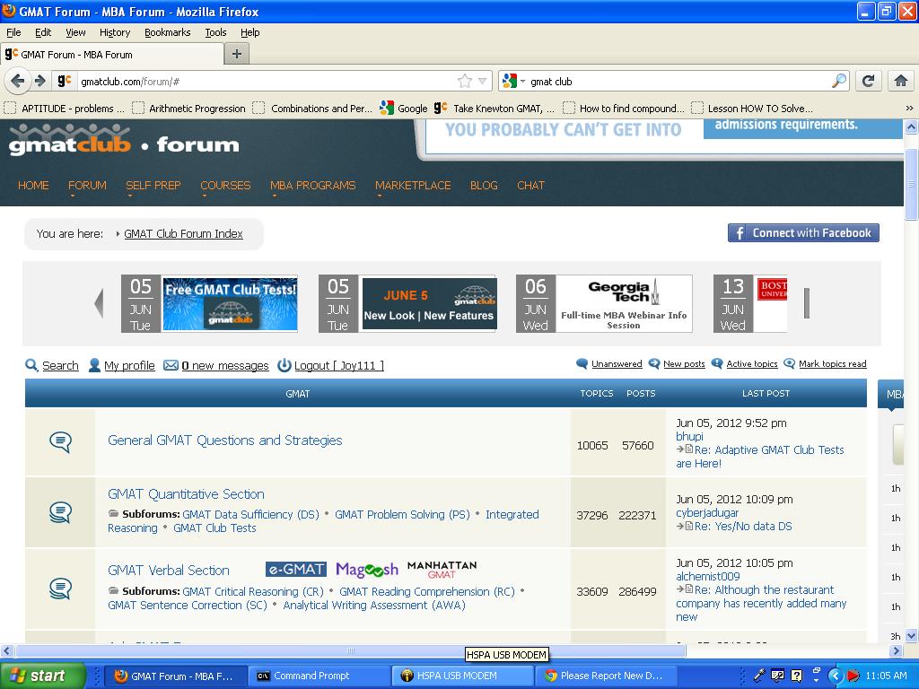Click the Home icon in the toolbar
Image resolution: width=919 pixels, height=689 pixels.
[901, 81]
